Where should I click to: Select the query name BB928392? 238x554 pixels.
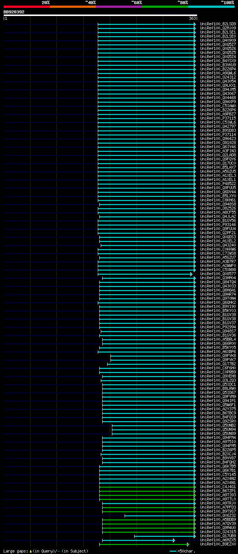coord(14,12)
